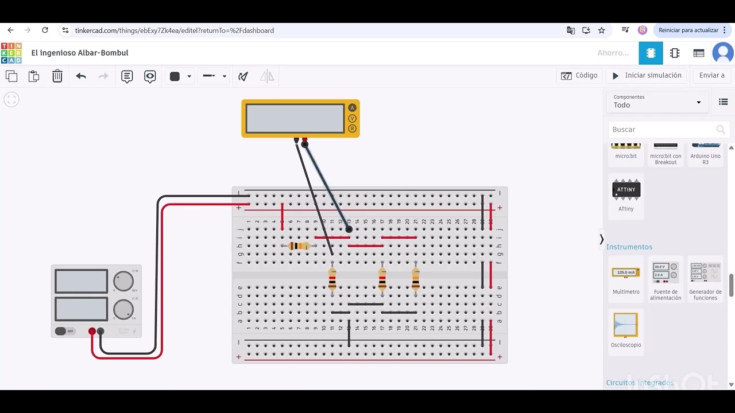Screen dimensions: 735x413
Task: Click the fit-to-view zoom icon
Action: tap(11, 99)
